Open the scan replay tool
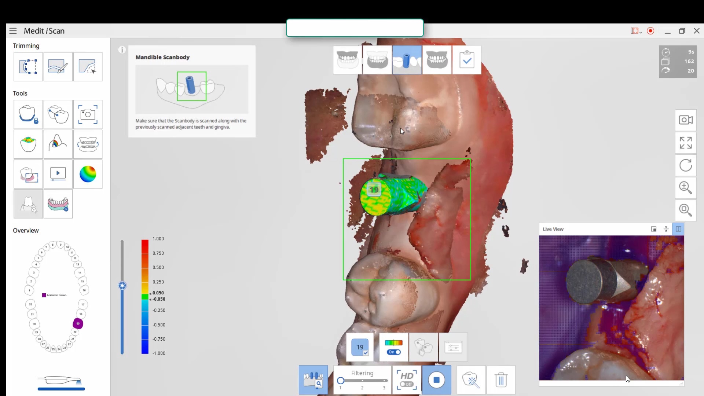The image size is (704, 396). pyautogui.click(x=58, y=174)
